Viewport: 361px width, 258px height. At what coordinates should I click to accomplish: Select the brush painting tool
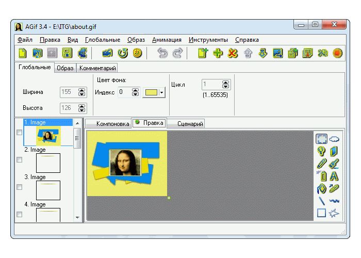click(334, 164)
